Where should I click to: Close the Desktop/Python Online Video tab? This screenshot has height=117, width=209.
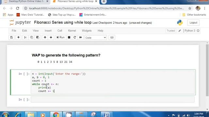tap(47, 1)
